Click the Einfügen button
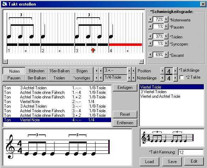Image resolution: width=207 pixels, height=168 pixels. 125,88
